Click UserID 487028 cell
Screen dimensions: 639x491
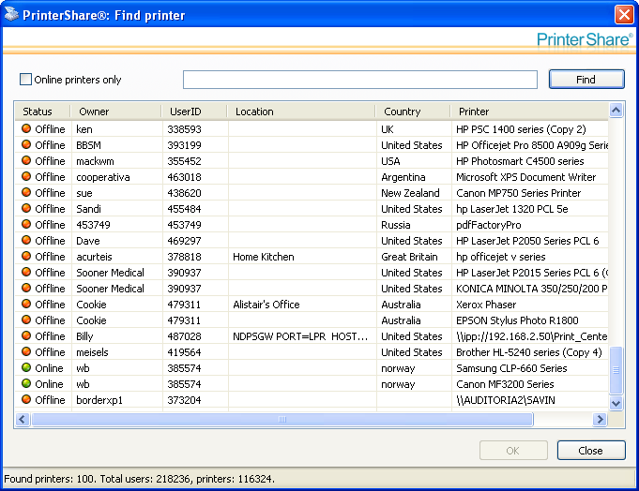(x=184, y=336)
